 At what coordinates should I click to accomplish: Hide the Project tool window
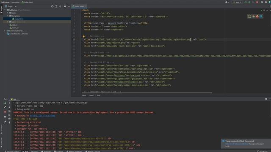(x=69, y=6)
